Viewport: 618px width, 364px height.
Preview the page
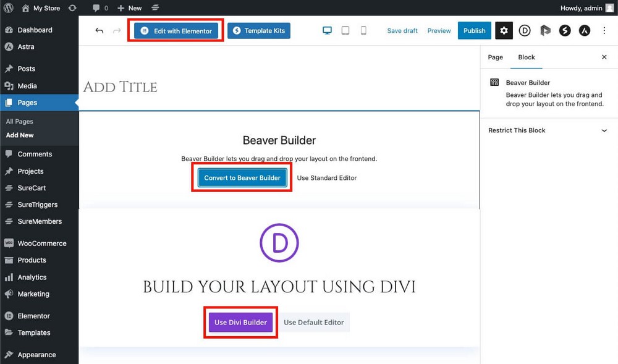pyautogui.click(x=439, y=31)
